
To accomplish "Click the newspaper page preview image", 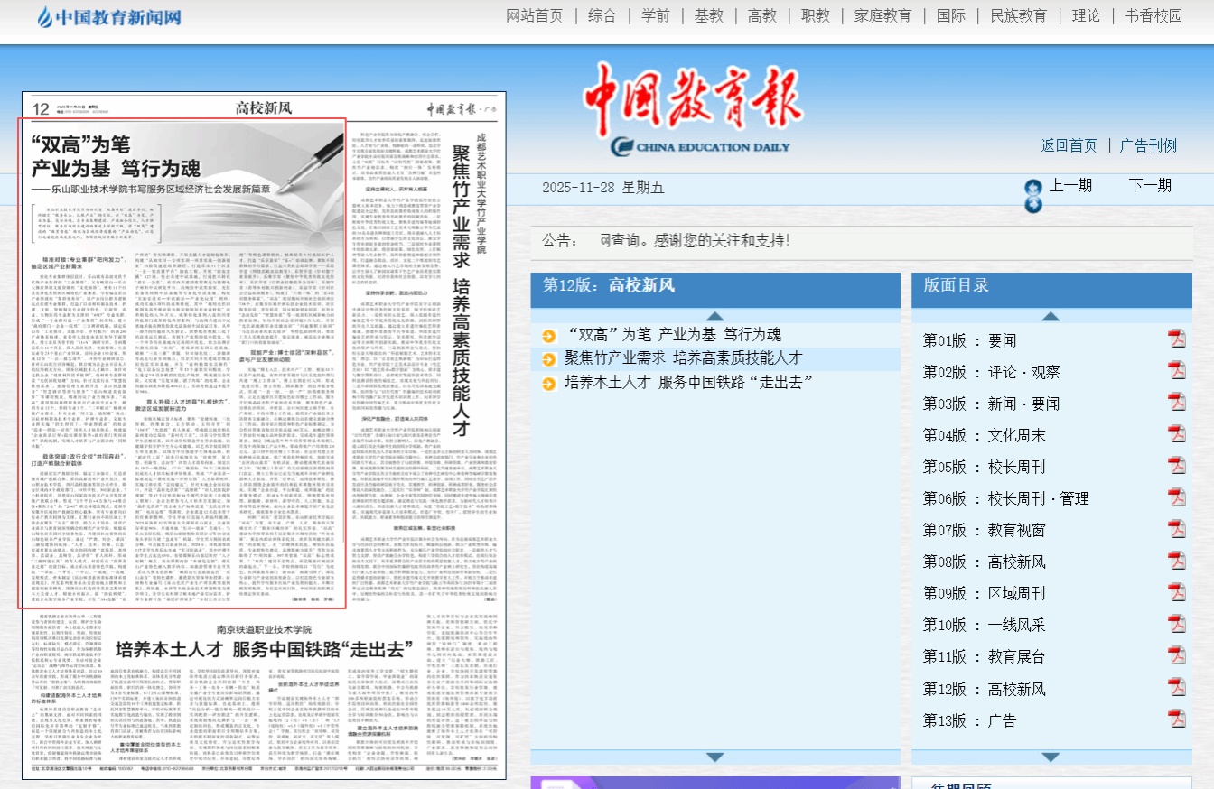I will click(x=264, y=435).
